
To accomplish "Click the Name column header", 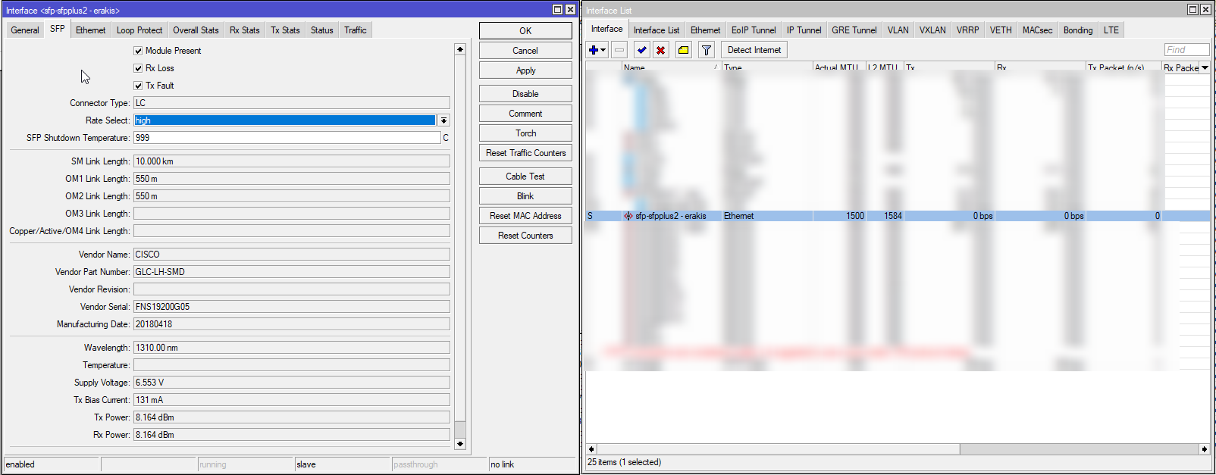I will [x=672, y=67].
